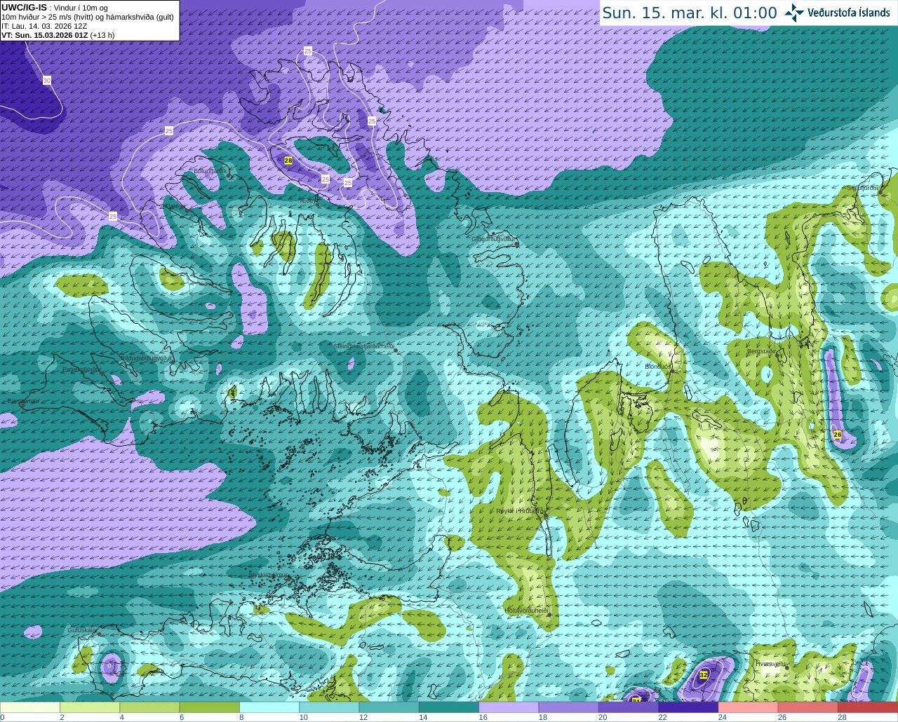
Task: Click the 'IT: Lau. 14. 03. 2026 12Z' line
Action: click(x=44, y=26)
